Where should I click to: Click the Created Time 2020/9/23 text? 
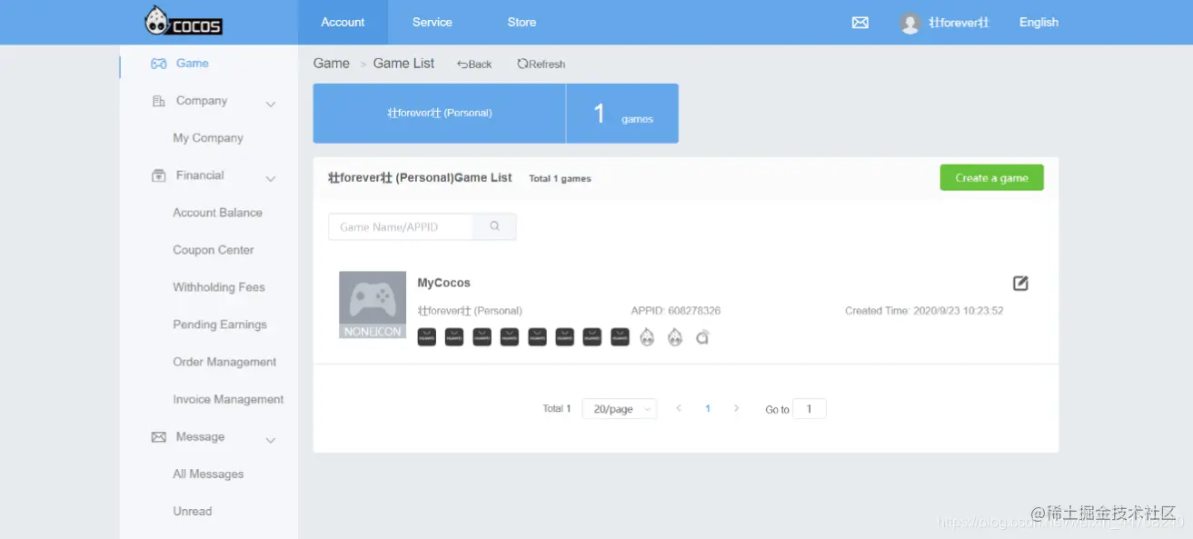[924, 311]
